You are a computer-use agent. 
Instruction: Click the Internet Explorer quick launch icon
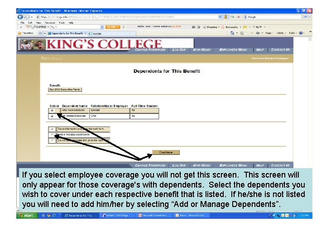point(54,216)
